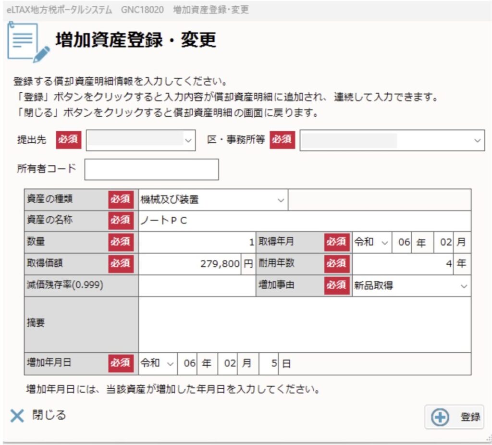Click the 耐用年数 input field
This screenshot has width=492, height=445.
pyautogui.click(x=403, y=264)
